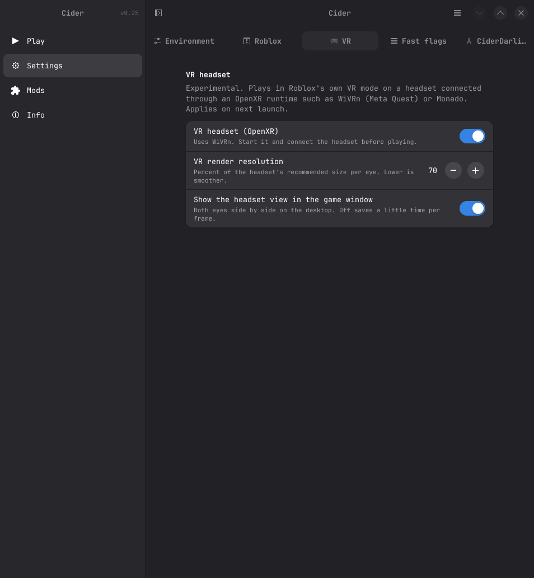The height and width of the screenshot is (578, 534).
Task: Open the Info page
Action: tap(73, 115)
